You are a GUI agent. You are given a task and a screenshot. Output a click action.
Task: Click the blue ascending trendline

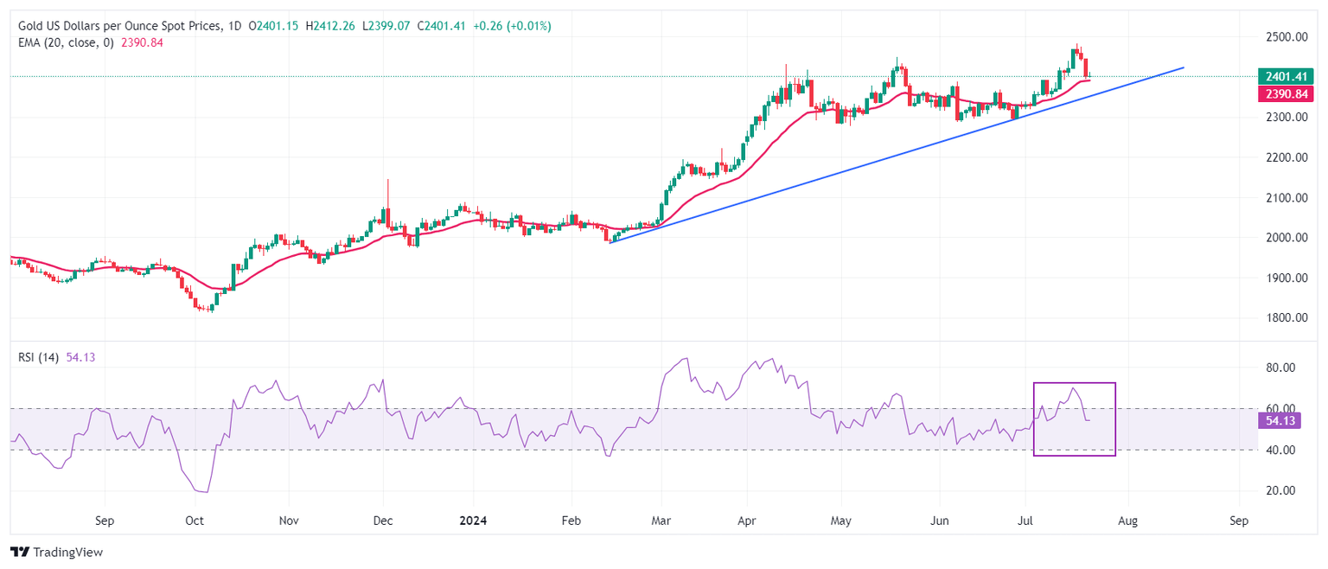(896, 155)
